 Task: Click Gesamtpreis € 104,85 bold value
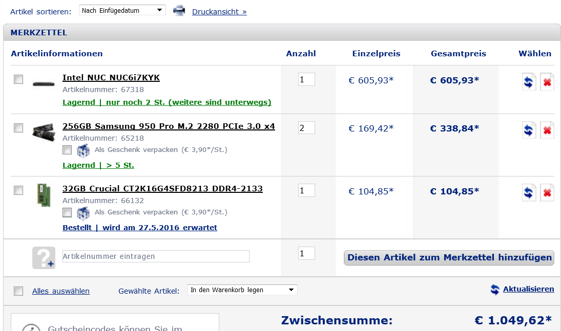pos(454,191)
